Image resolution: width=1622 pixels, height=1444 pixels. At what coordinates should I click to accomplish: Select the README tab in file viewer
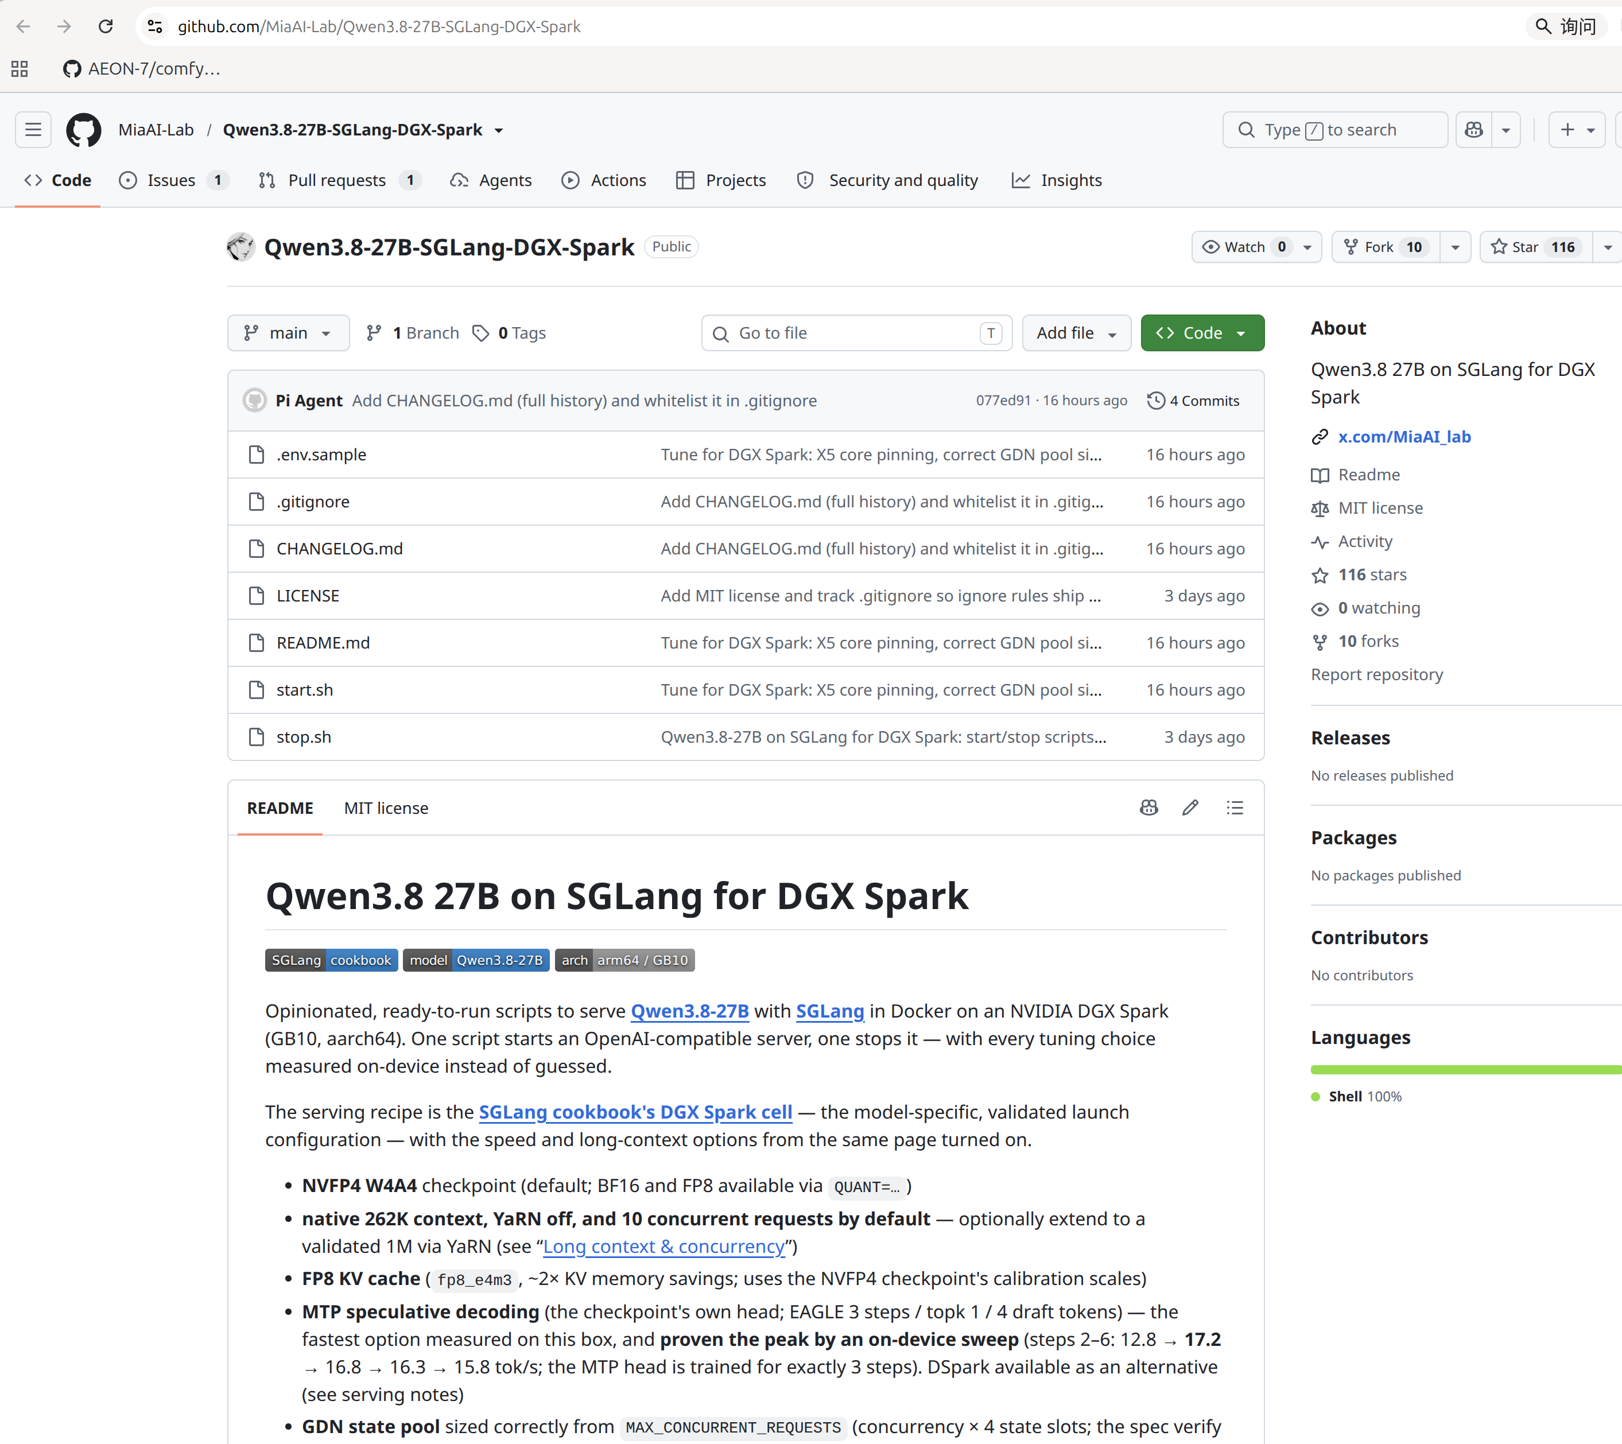click(280, 808)
